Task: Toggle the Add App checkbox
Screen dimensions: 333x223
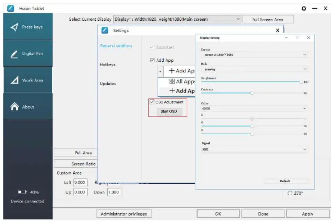Action: coord(153,60)
